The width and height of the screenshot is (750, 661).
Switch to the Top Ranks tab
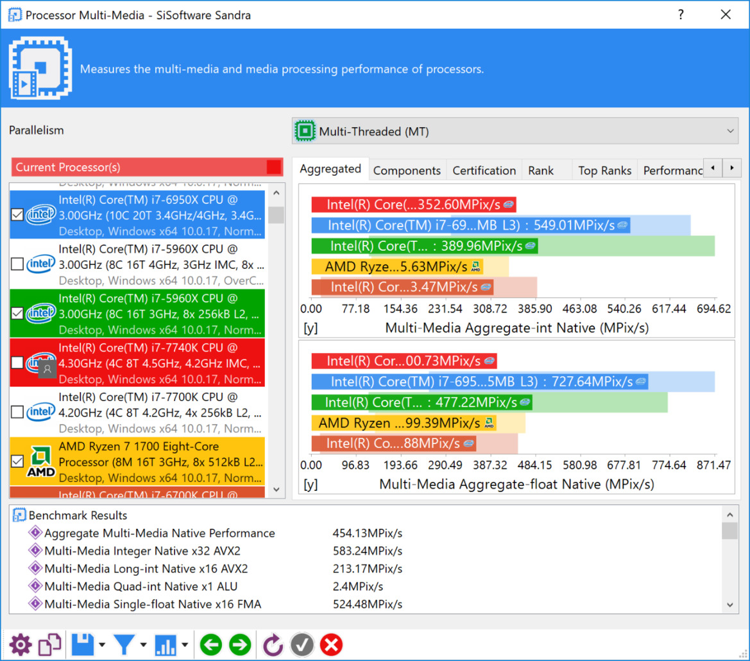tap(604, 170)
